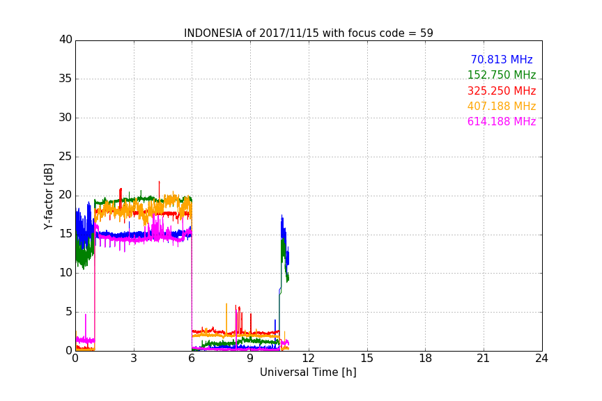Image resolution: width=602 pixels, height=401 pixels.
Task: Click the x-axis tick label 18
Action: coord(426,359)
